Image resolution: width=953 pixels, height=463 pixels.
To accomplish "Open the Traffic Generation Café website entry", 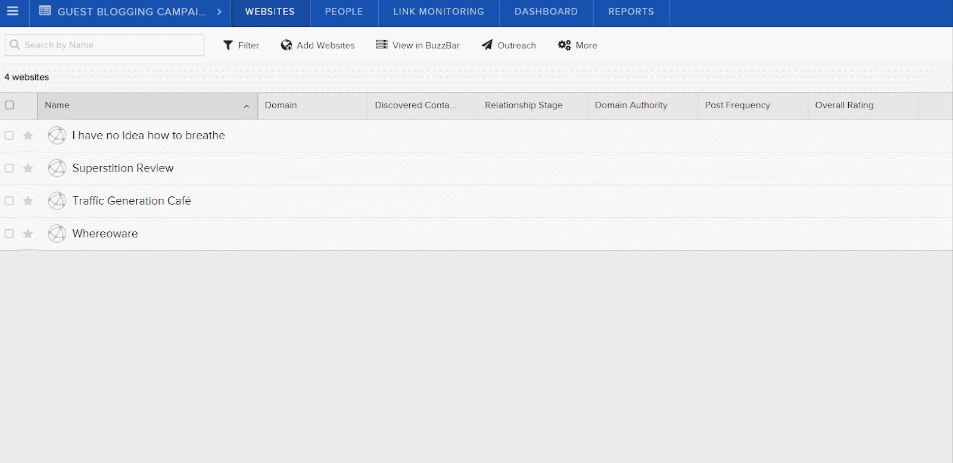I will click(132, 201).
